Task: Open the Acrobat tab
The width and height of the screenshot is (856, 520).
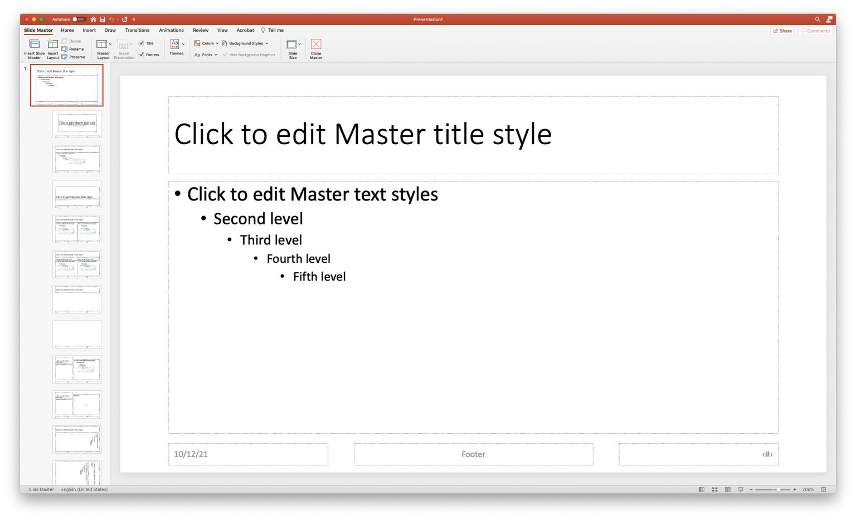Action: click(245, 31)
